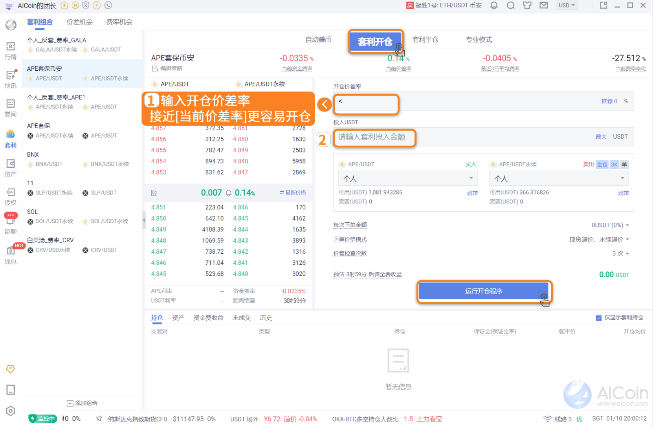Toggle the 全仓 cross margin button
Viewport: 653px width, 429px height.
[602, 165]
